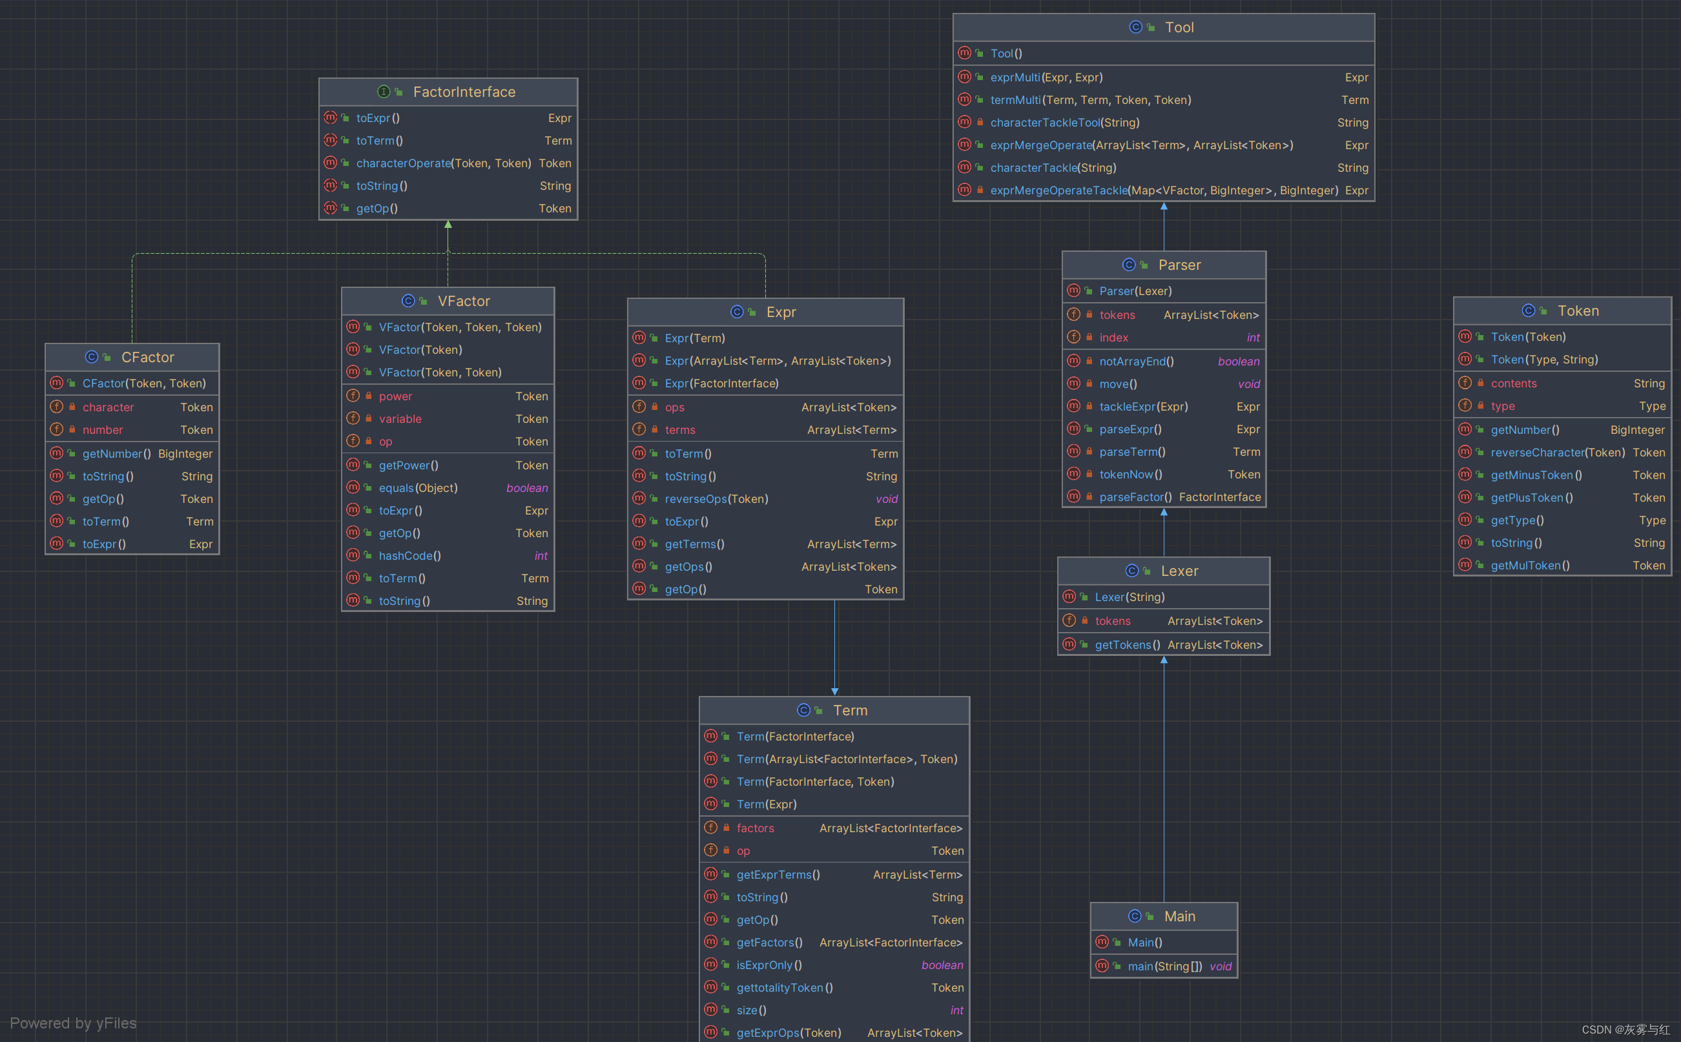
Task: Select getFactors() method in Term
Action: [x=834, y=942]
